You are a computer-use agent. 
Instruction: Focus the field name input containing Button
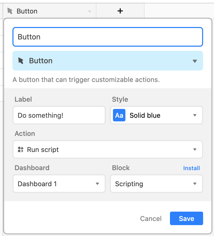[x=108, y=37]
